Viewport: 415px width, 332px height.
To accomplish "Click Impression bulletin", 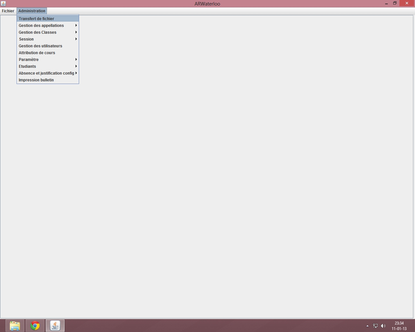I will coord(36,80).
